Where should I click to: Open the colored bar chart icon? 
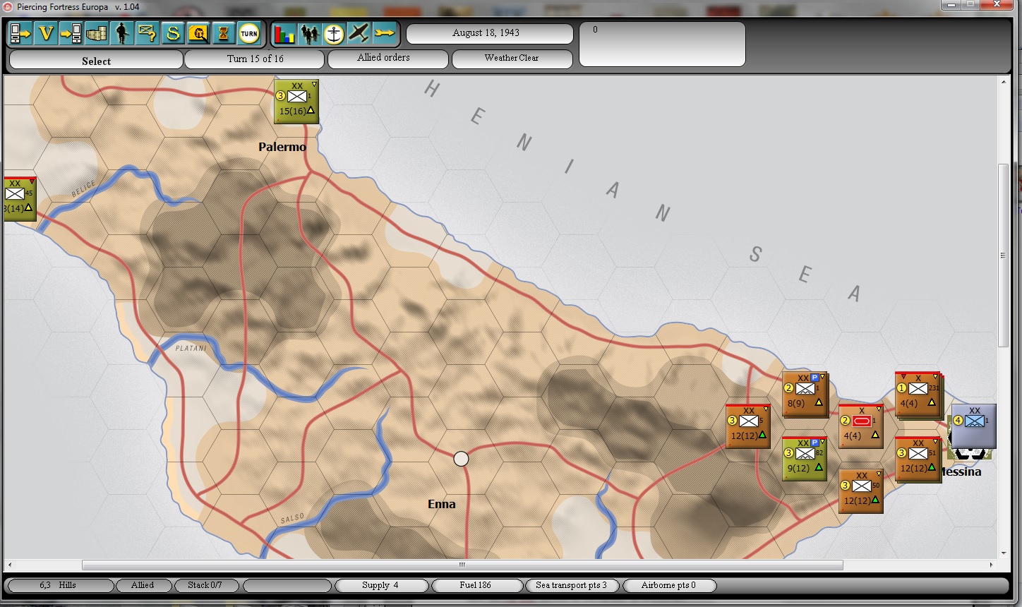point(284,33)
